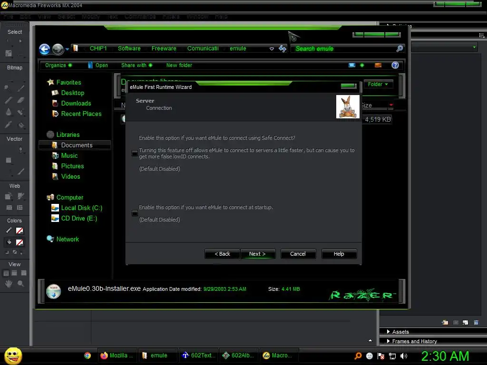Select the Fireworks Scale tool
487x365 pixels.
(9, 53)
